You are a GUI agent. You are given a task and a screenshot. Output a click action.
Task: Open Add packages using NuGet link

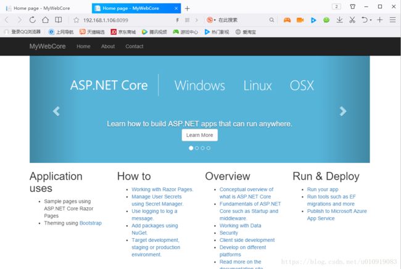[155, 229]
